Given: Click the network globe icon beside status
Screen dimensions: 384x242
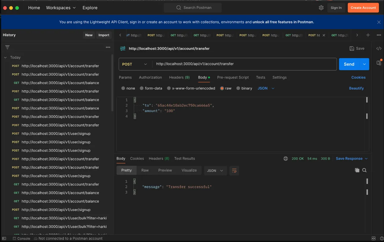Looking at the screenshot, I should click(286, 159).
